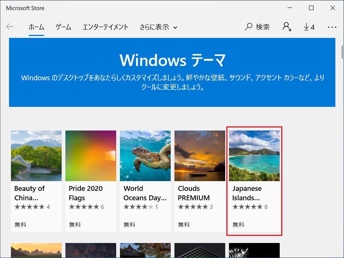Click the Clouds PREMIUM title
The width and height of the screenshot is (344, 258).
click(x=194, y=193)
